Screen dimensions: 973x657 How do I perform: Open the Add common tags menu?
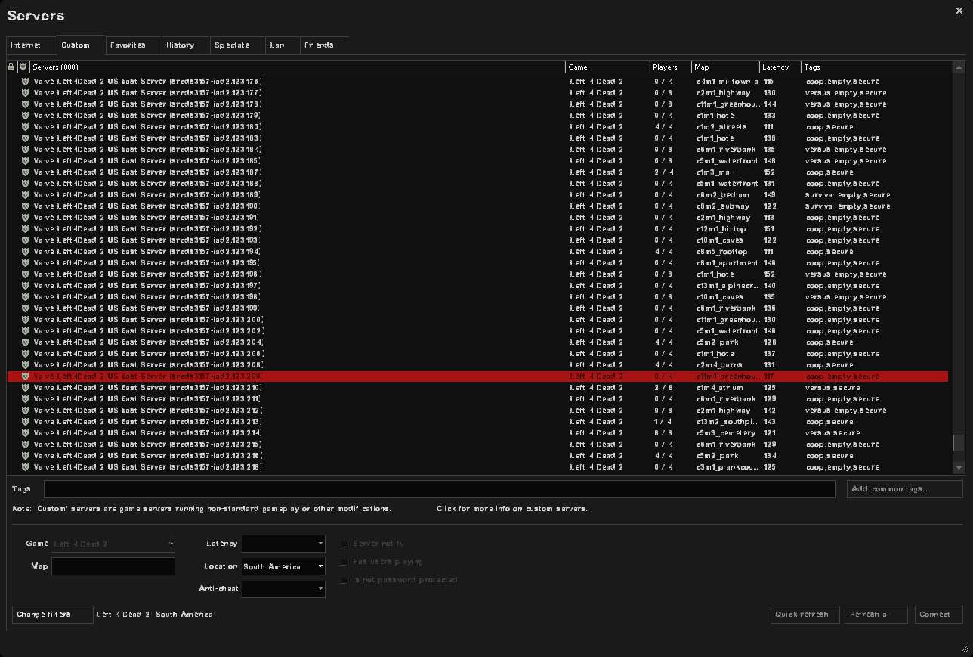(905, 489)
